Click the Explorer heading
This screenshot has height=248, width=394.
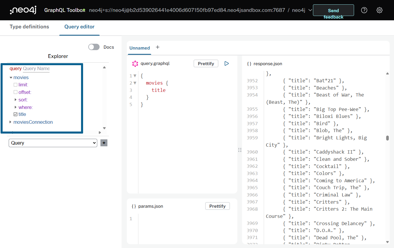pos(58,56)
